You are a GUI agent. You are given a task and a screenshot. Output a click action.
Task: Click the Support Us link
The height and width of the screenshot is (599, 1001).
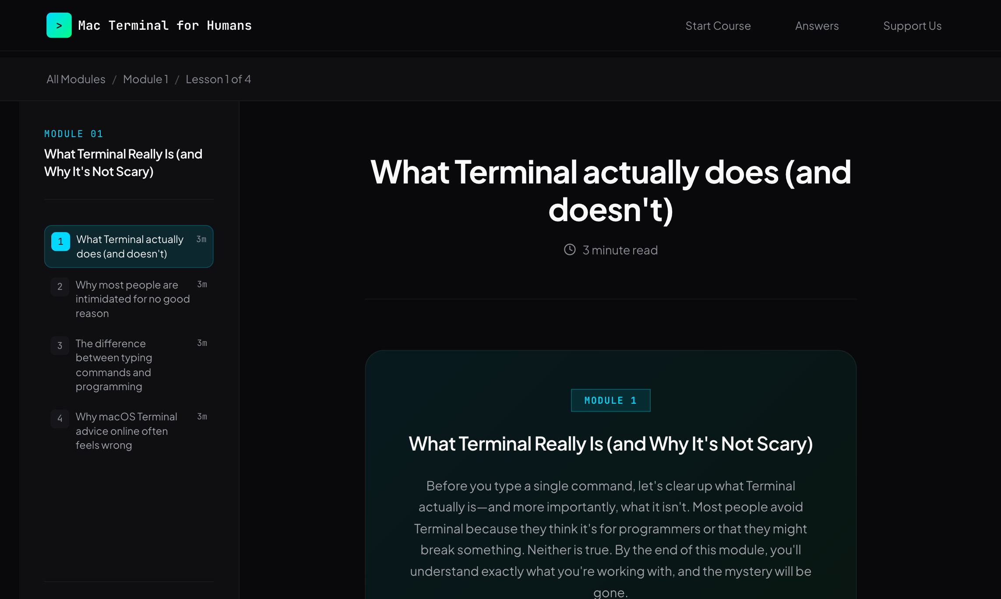click(913, 25)
